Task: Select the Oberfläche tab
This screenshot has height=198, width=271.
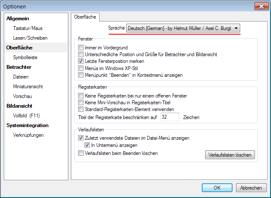Action: [x=85, y=17]
